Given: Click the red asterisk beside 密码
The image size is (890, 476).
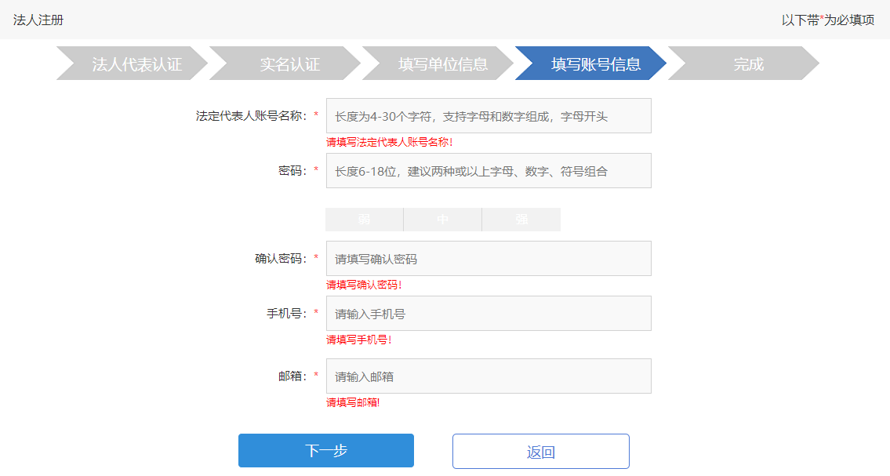Looking at the screenshot, I should [316, 170].
